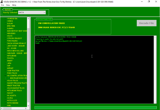The image size is (160, 110).
Task: Click the log console scroll-up arrow
Action: coord(155,37)
